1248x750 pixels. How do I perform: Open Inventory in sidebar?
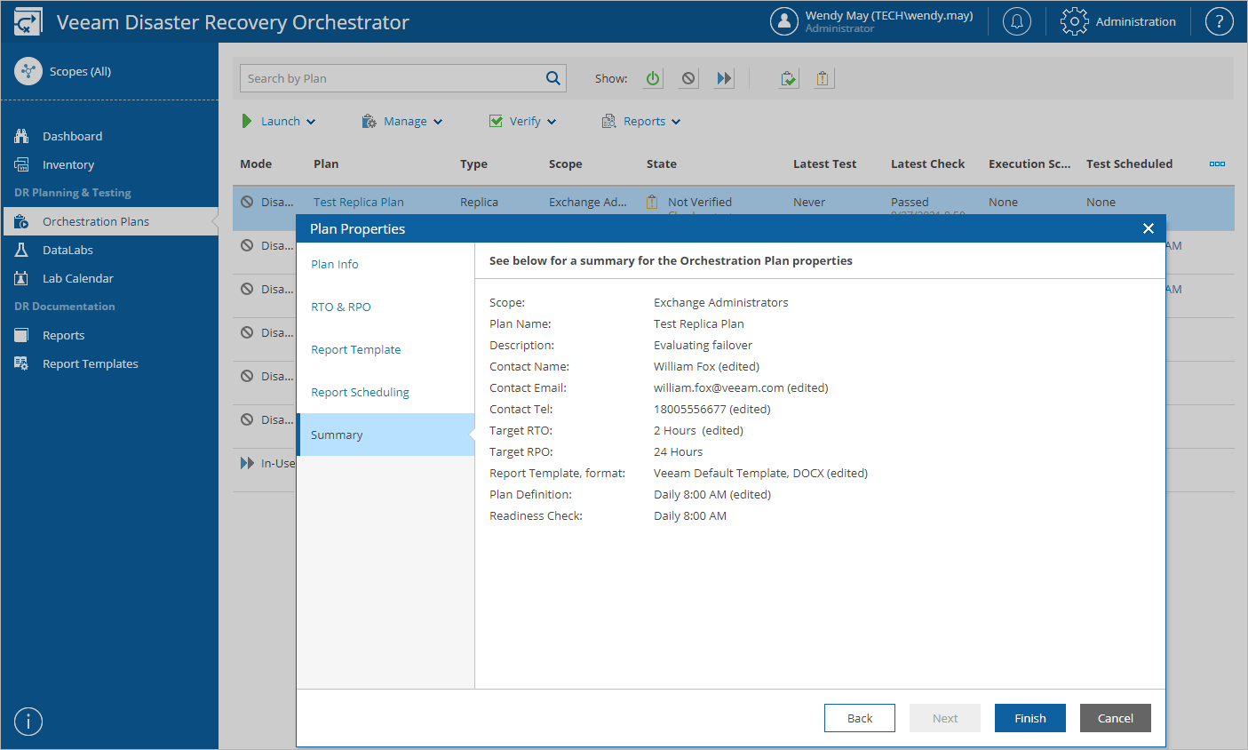coord(68,164)
